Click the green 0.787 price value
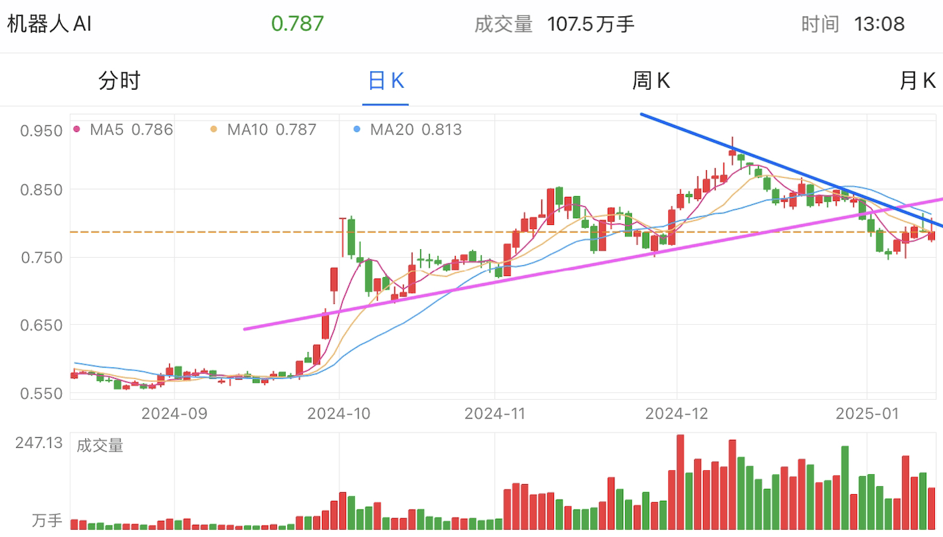 point(297,24)
